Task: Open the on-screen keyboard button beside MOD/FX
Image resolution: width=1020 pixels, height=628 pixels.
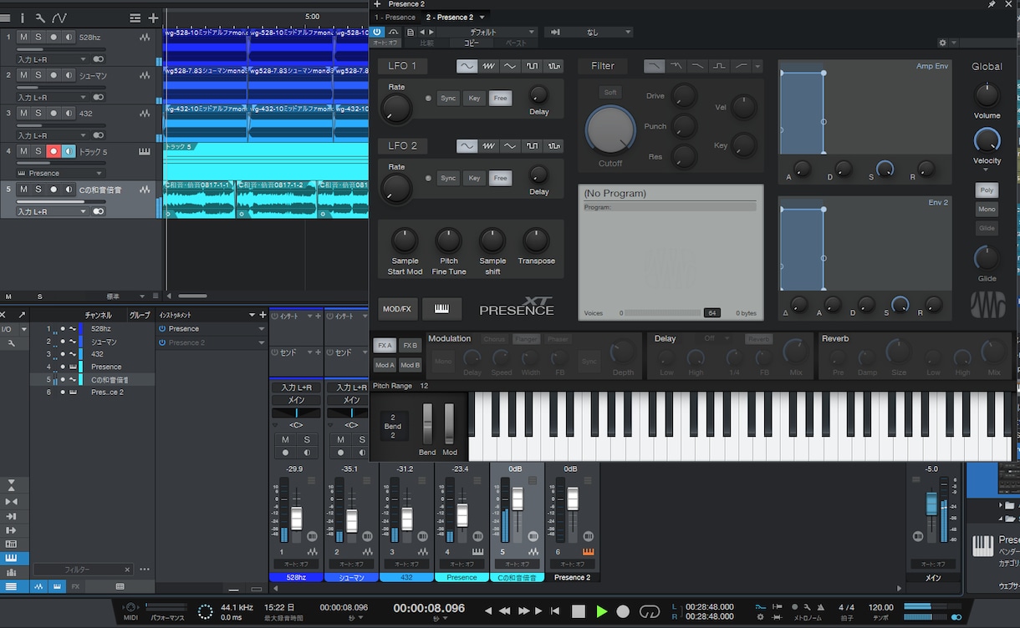Action: (x=441, y=309)
